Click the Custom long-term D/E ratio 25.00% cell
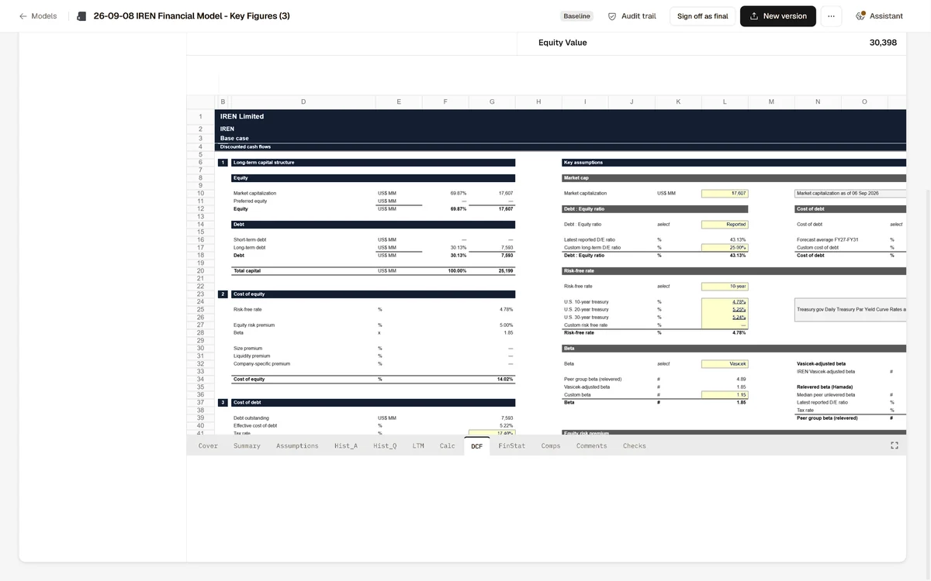The height and width of the screenshot is (581, 931). click(725, 247)
